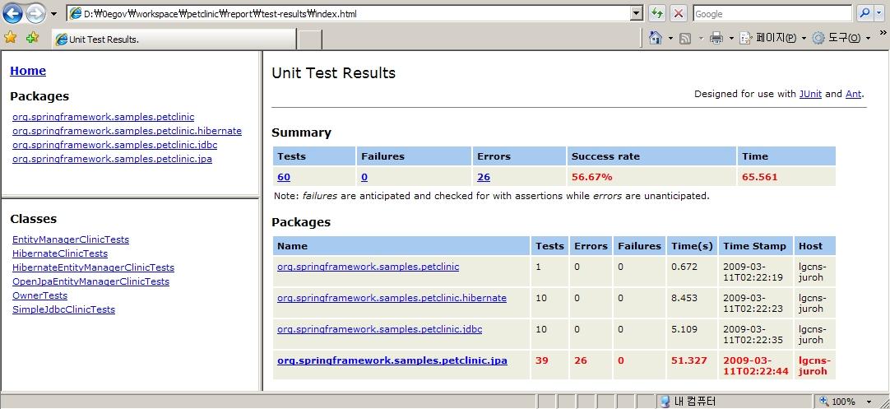
Task: Open the HibernateClinicTests class link
Action: [60, 253]
